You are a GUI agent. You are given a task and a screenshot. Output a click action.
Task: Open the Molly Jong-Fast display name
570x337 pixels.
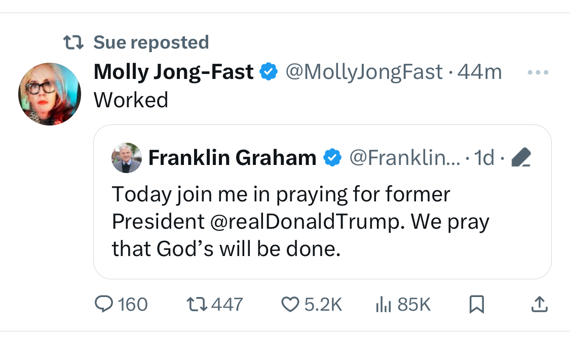click(x=173, y=72)
